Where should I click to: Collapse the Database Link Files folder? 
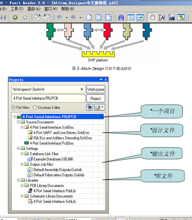pos(22,154)
